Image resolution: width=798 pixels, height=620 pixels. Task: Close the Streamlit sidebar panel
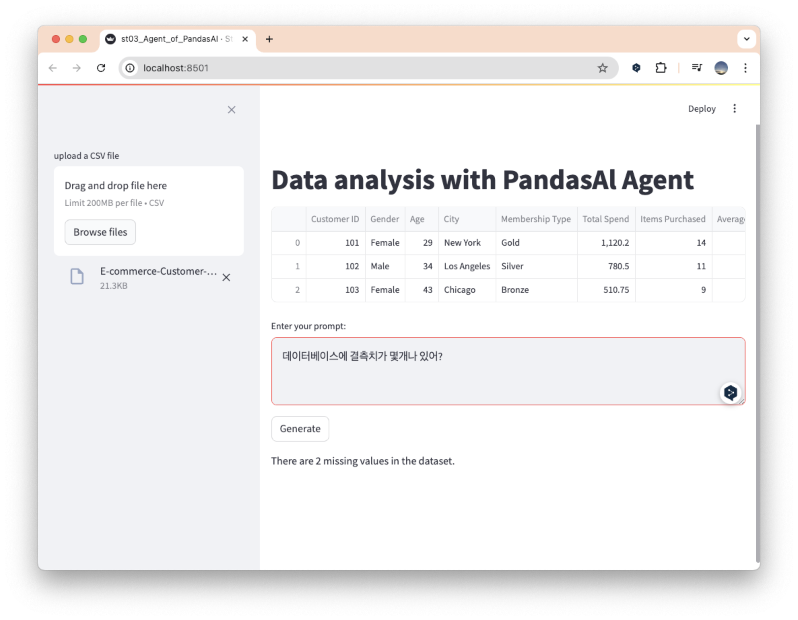click(x=231, y=110)
